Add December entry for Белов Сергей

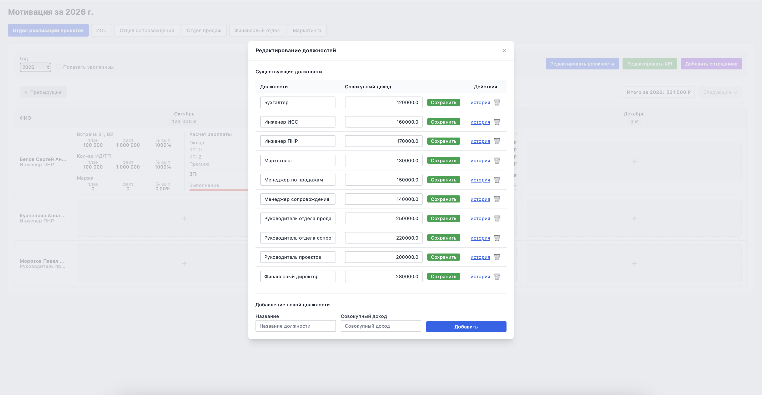click(634, 162)
